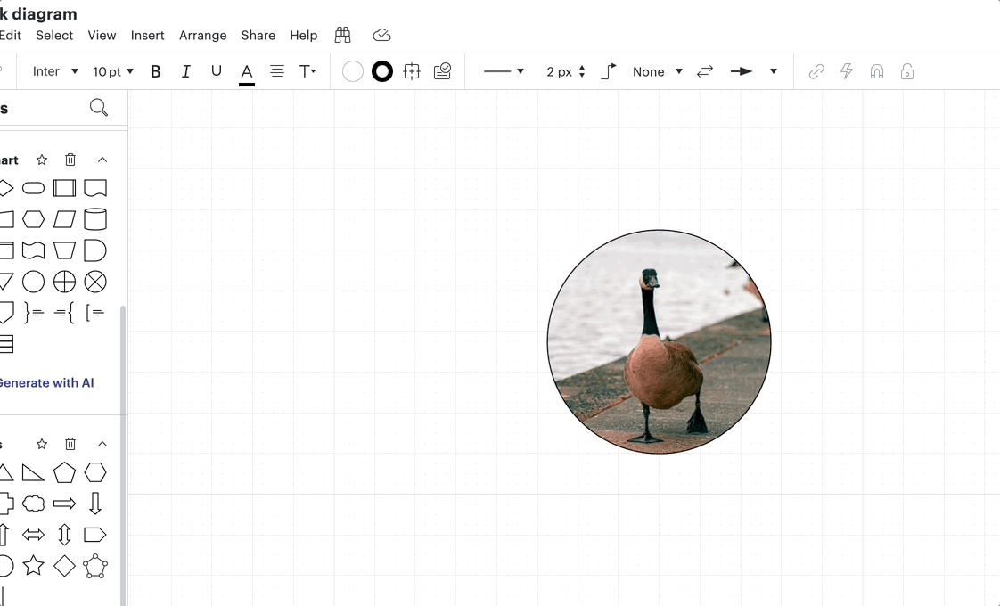Select the circular goose image on canvas

click(x=659, y=342)
